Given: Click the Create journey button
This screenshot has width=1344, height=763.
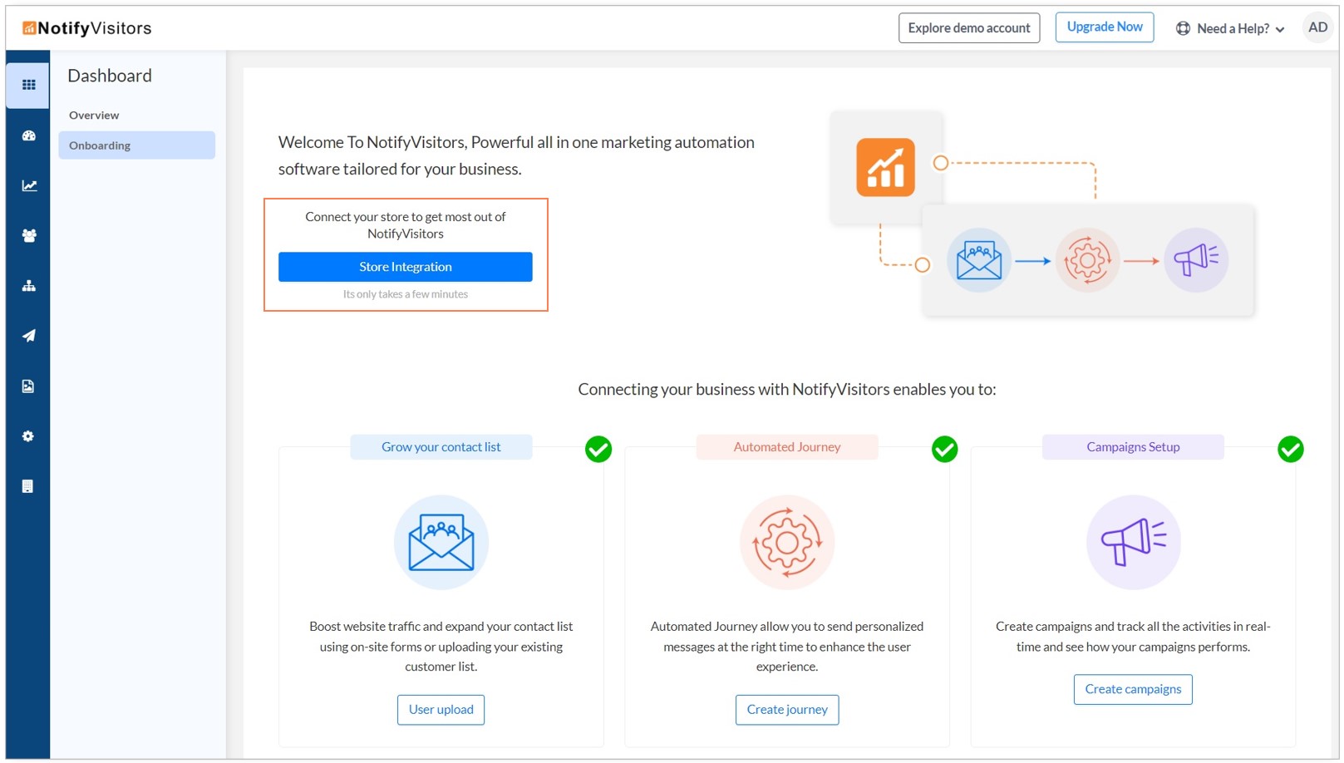Looking at the screenshot, I should 787,710.
